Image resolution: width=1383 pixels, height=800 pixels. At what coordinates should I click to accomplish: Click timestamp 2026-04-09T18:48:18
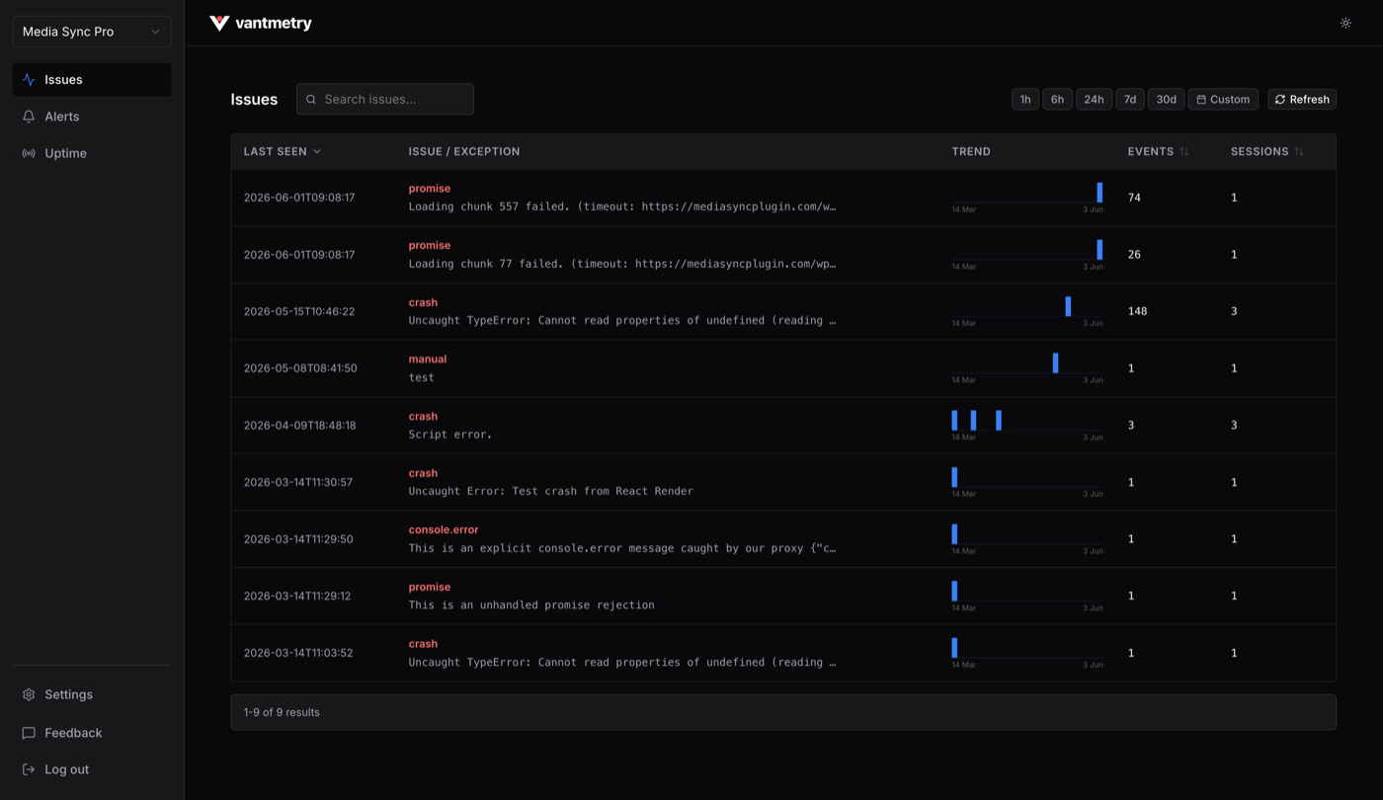click(299, 426)
